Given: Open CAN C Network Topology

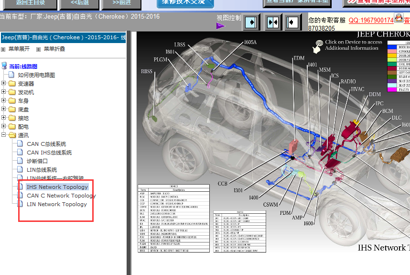Looking at the screenshot, I should pos(61,196).
